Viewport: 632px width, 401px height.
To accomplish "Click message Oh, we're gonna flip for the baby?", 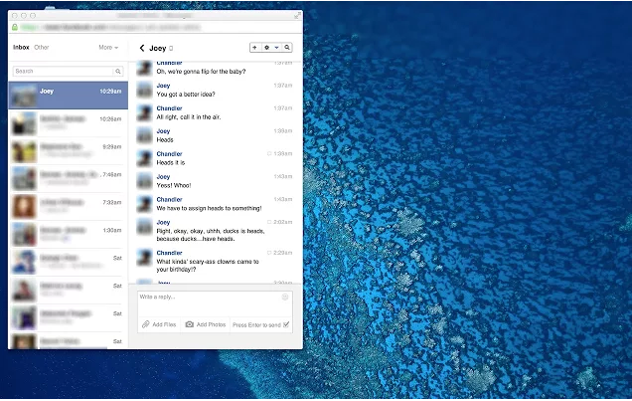I will pos(201,72).
